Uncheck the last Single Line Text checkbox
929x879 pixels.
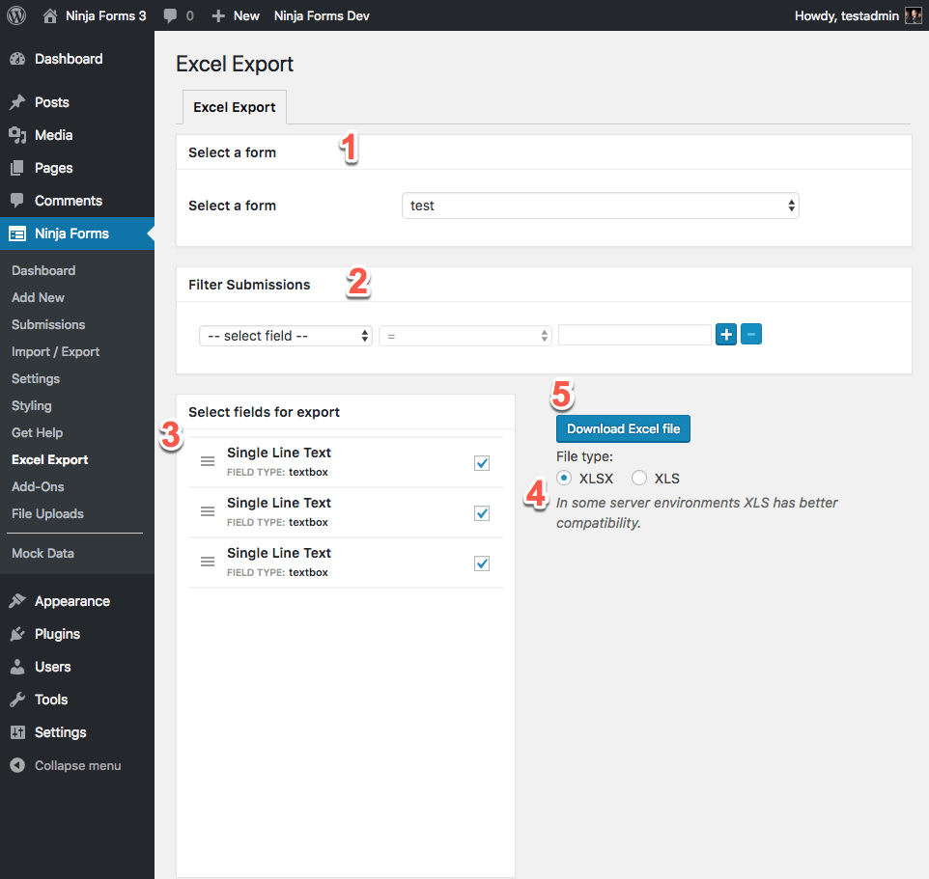pyautogui.click(x=481, y=563)
